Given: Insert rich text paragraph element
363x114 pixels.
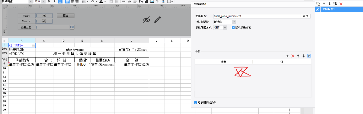Looking at the screenshot, I should coord(135,1).
